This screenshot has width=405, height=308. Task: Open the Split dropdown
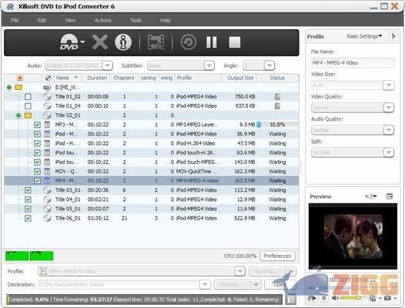389,152
